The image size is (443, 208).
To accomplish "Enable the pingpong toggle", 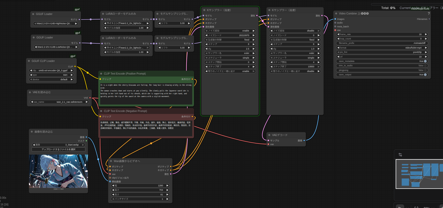I will [425, 70].
